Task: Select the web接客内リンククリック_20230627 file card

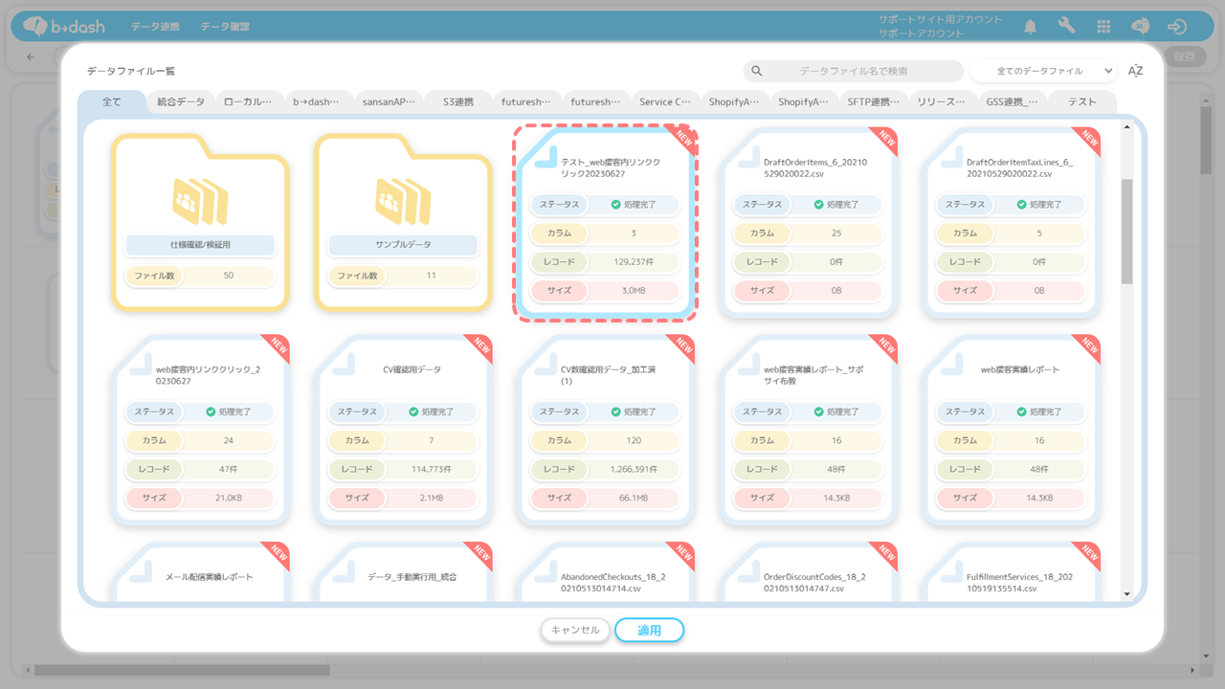Action: point(201,430)
